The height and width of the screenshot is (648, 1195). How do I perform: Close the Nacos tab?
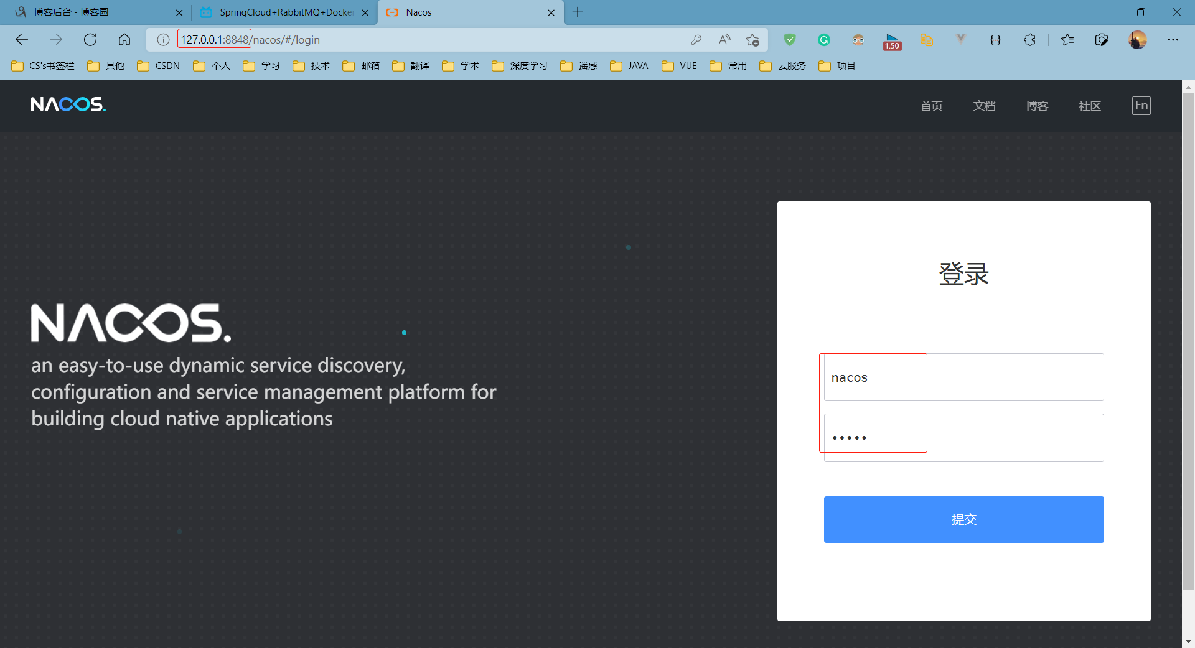tap(551, 12)
